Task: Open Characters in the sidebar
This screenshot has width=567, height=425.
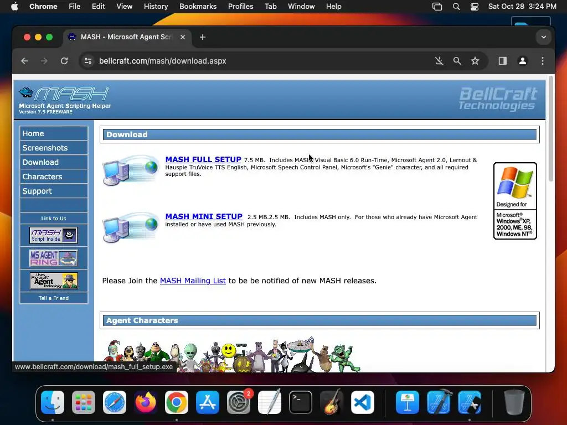Action: 54,177
